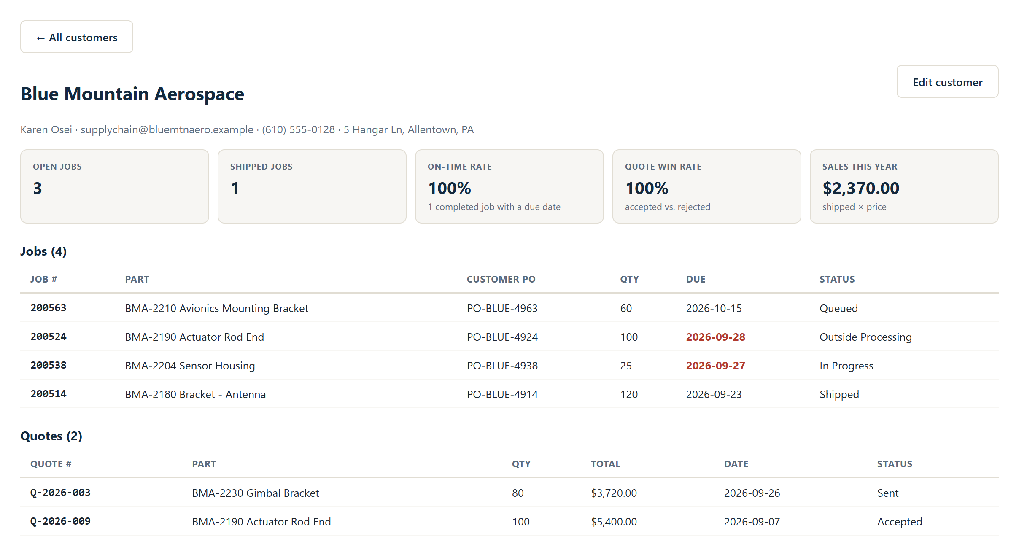1019x555 pixels.
Task: Click the Blue Mountain Aerospace heading
Action: click(132, 94)
